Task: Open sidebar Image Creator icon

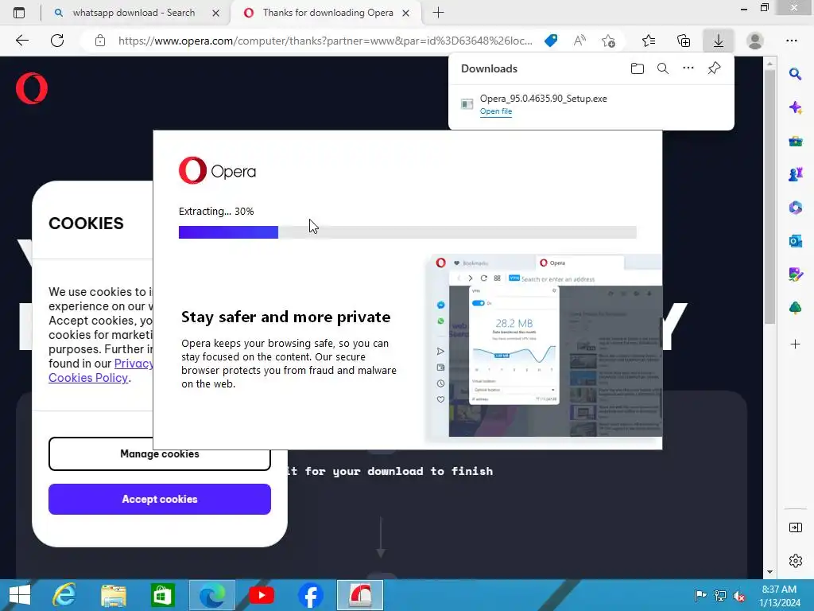Action: (x=795, y=274)
